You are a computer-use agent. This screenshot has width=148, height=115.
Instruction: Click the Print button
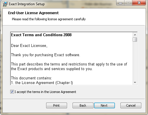point(57,105)
